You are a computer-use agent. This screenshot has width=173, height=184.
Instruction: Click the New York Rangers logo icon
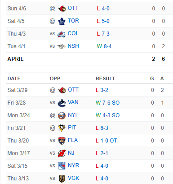62,166
